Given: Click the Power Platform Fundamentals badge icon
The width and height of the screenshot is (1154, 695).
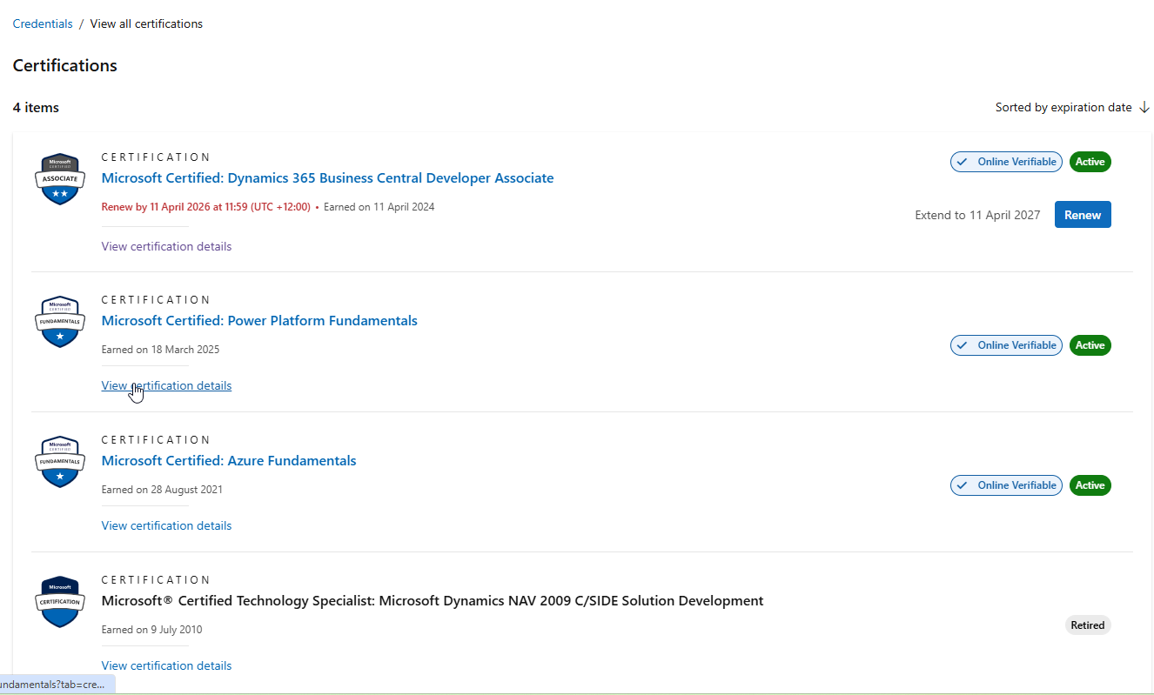Looking at the screenshot, I should pyautogui.click(x=60, y=321).
